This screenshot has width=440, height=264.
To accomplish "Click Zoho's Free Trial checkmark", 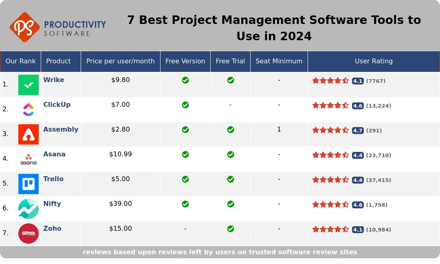I will click(231, 229).
